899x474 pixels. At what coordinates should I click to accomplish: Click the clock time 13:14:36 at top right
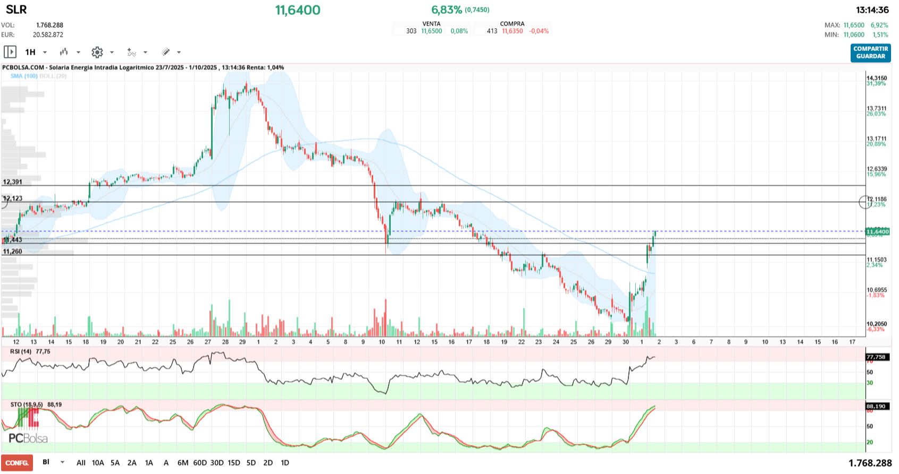[872, 10]
